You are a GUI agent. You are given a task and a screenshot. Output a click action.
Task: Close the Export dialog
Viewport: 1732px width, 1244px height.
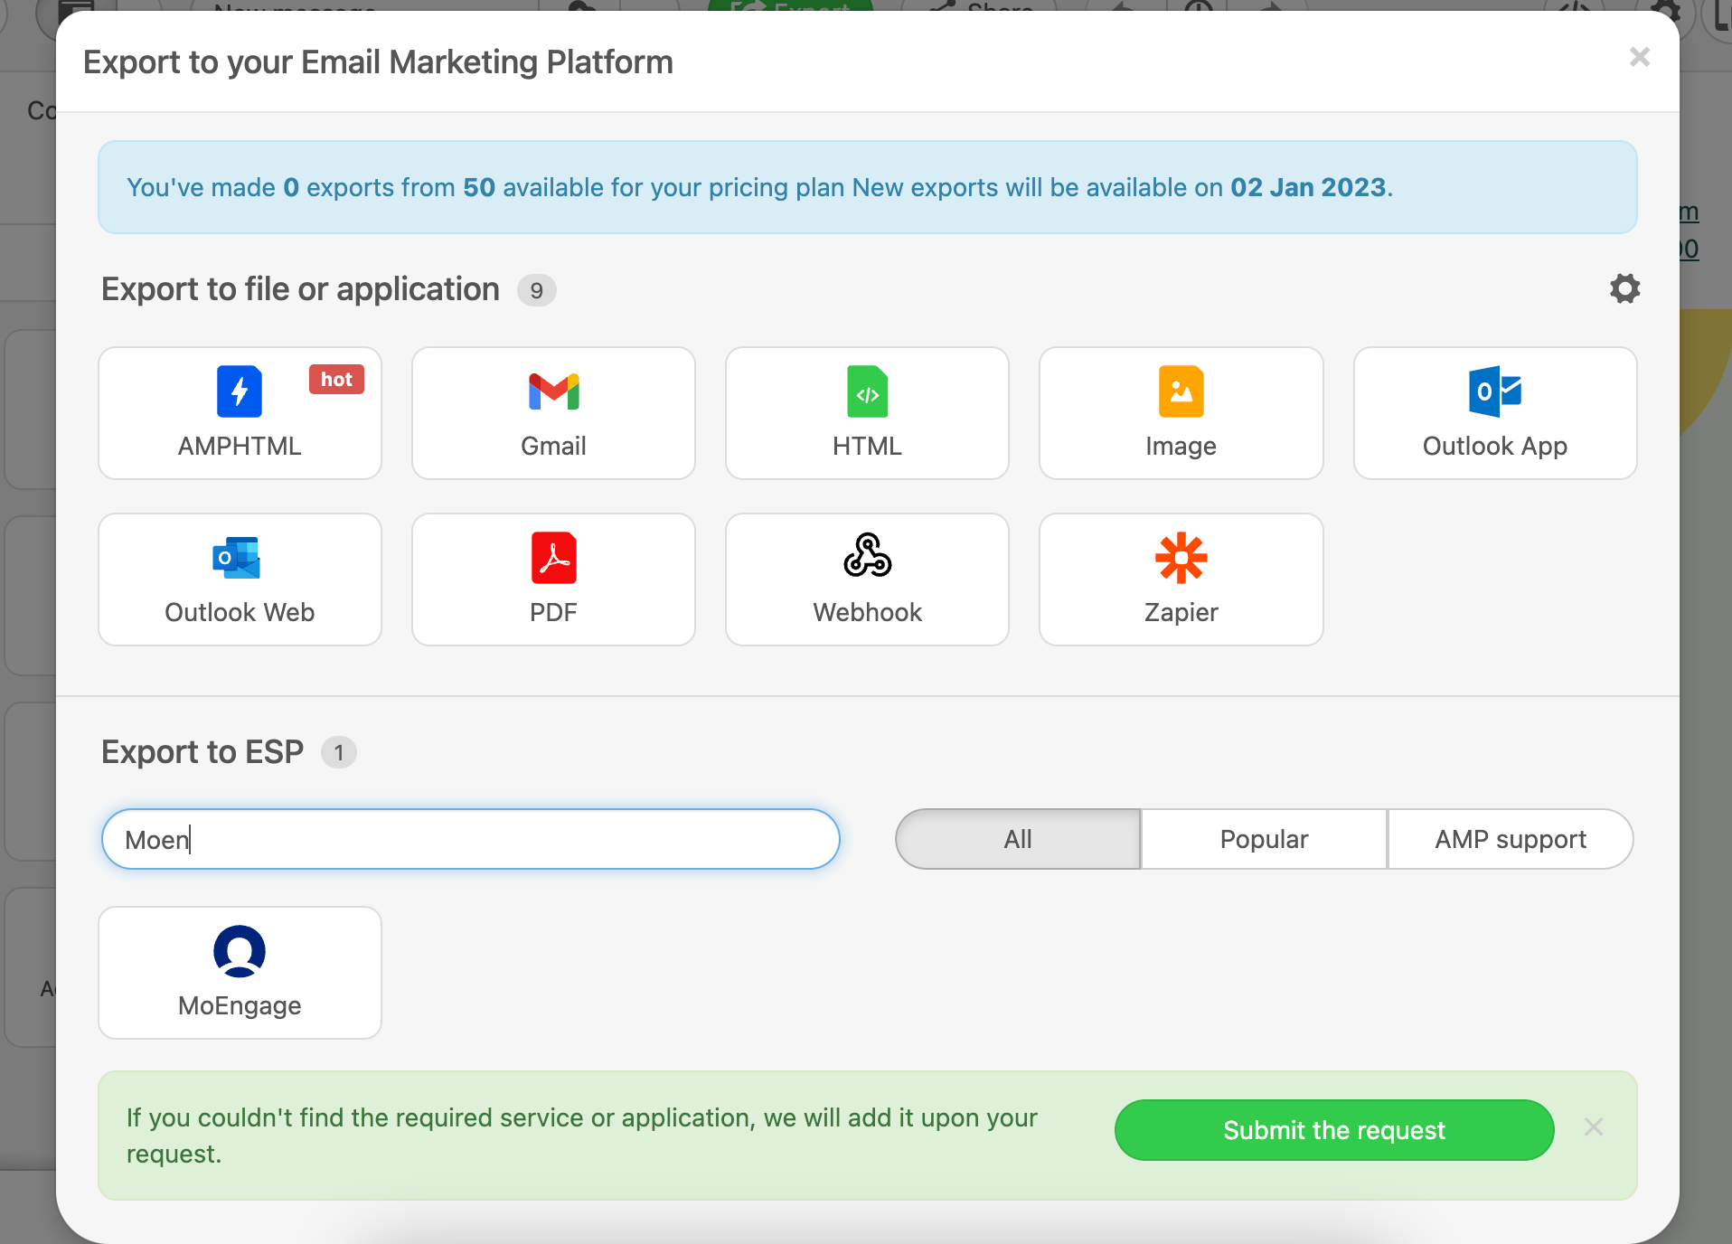pyautogui.click(x=1640, y=57)
